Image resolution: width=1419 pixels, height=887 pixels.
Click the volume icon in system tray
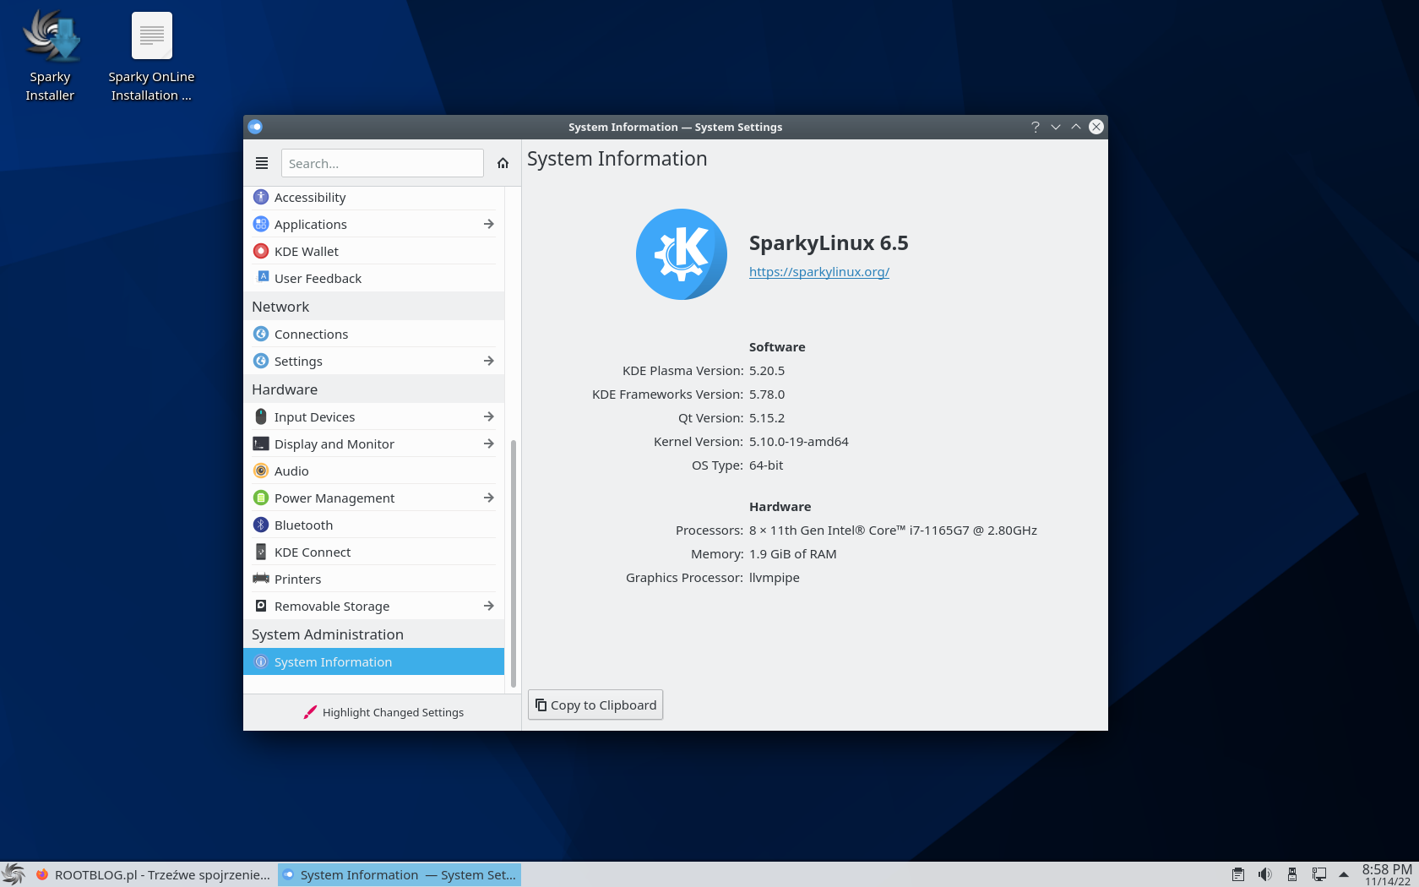point(1264,874)
